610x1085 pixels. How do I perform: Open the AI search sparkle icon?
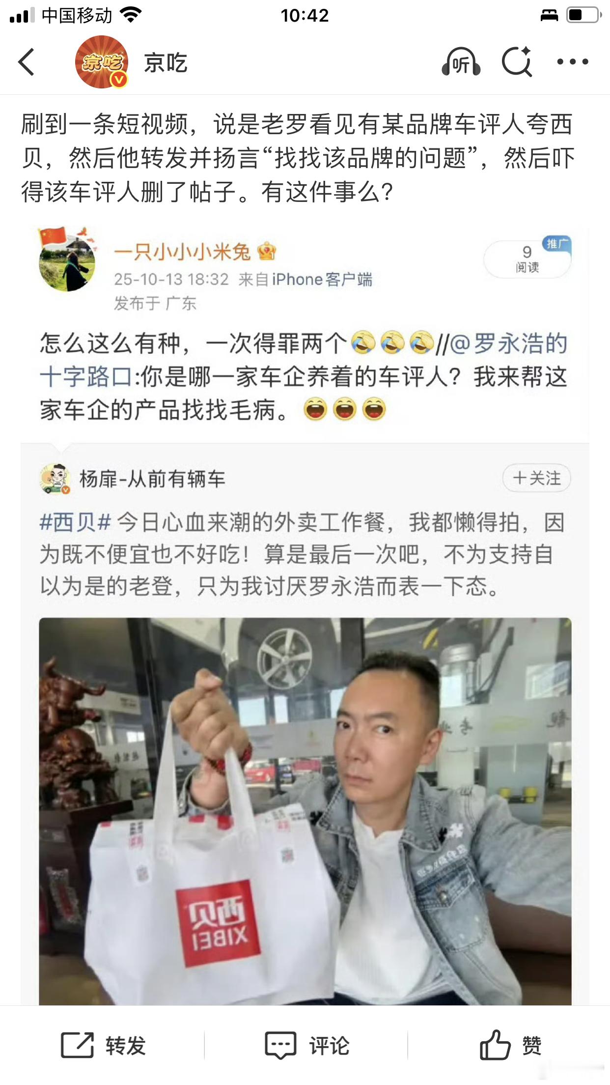pyautogui.click(x=517, y=62)
